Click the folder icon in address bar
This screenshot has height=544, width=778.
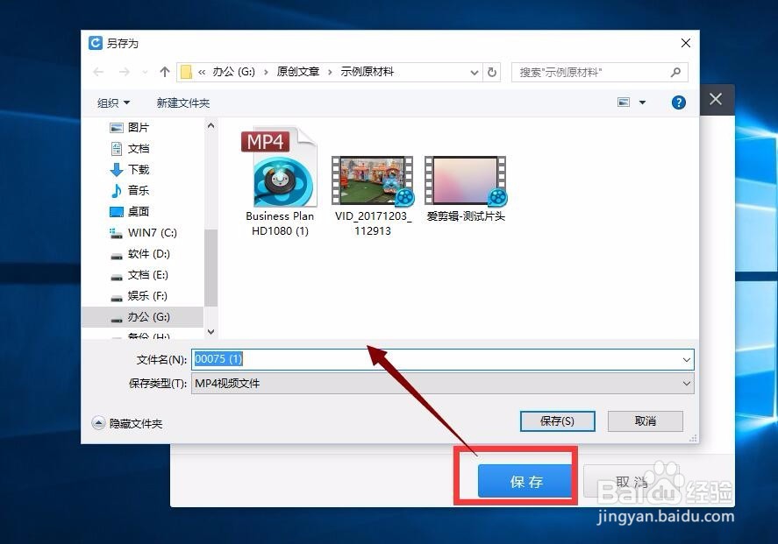click(x=186, y=73)
